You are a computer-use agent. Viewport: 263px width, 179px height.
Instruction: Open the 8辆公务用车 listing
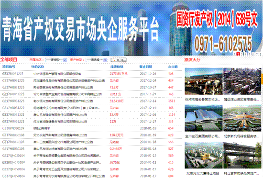point(42,128)
